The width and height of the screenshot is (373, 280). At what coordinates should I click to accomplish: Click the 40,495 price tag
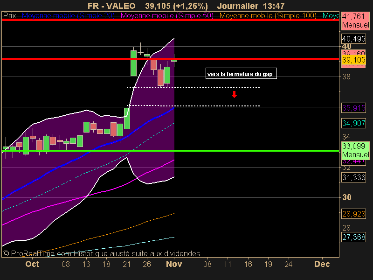tap(353, 39)
